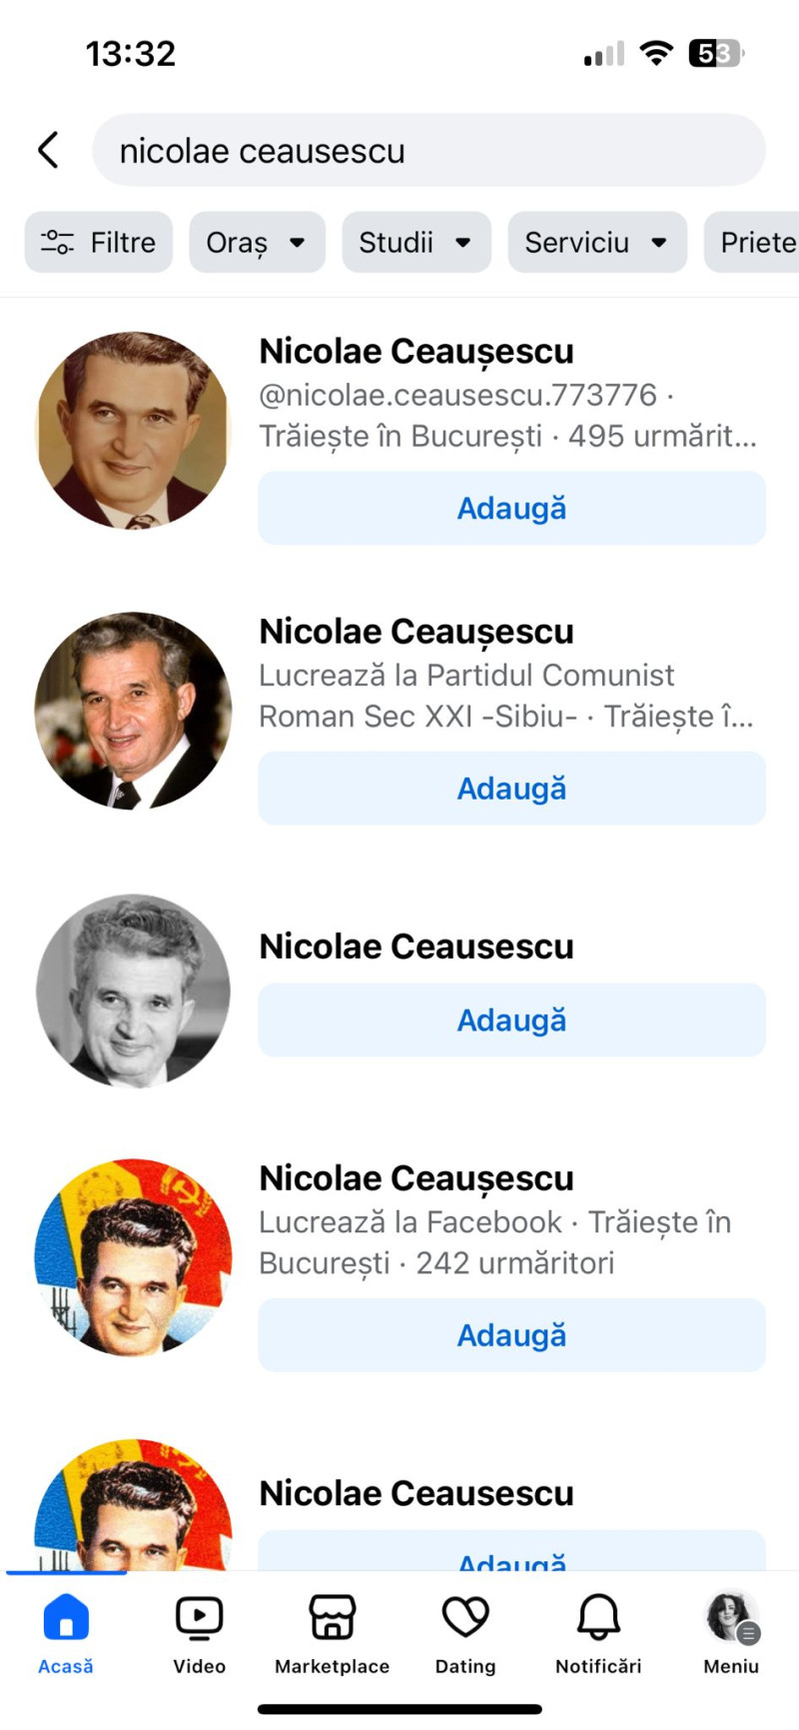The height and width of the screenshot is (1730, 799).
Task: Tap Adaugă for the Lucrează la Facebook profile
Action: (x=511, y=1334)
